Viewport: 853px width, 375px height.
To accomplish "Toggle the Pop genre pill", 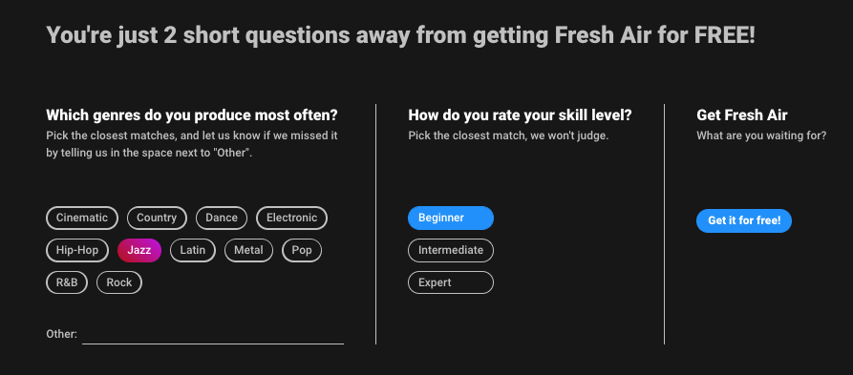I will click(x=302, y=251).
